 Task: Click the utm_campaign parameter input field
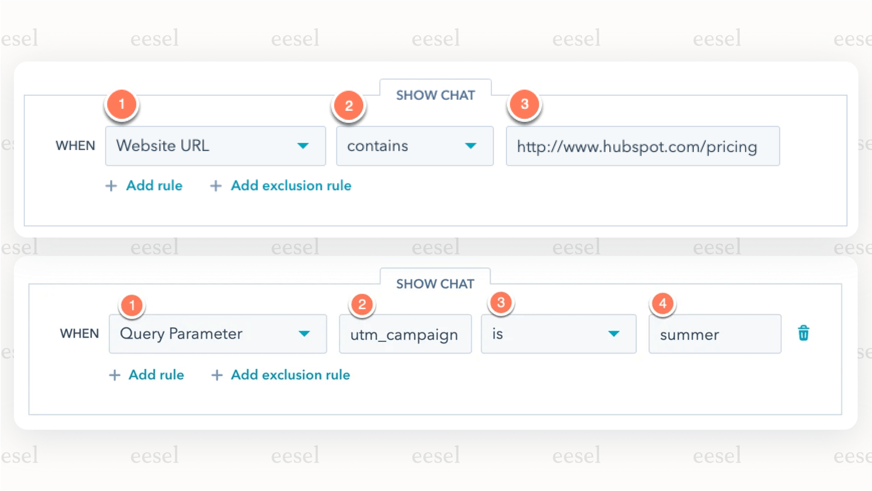(405, 334)
